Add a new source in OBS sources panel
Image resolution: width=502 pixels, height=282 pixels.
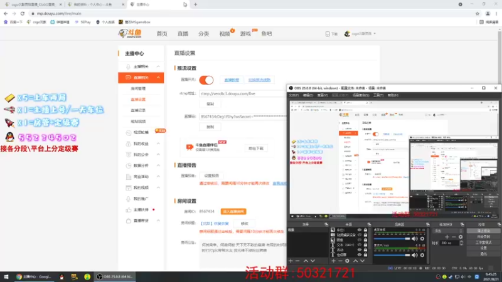[333, 261]
